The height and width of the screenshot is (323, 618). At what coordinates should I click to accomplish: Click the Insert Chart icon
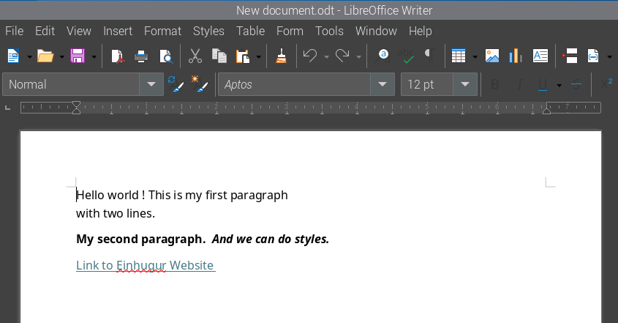515,56
